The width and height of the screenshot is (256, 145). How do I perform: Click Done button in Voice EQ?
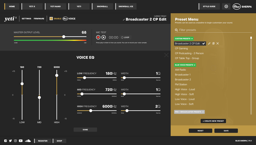pos(85,130)
